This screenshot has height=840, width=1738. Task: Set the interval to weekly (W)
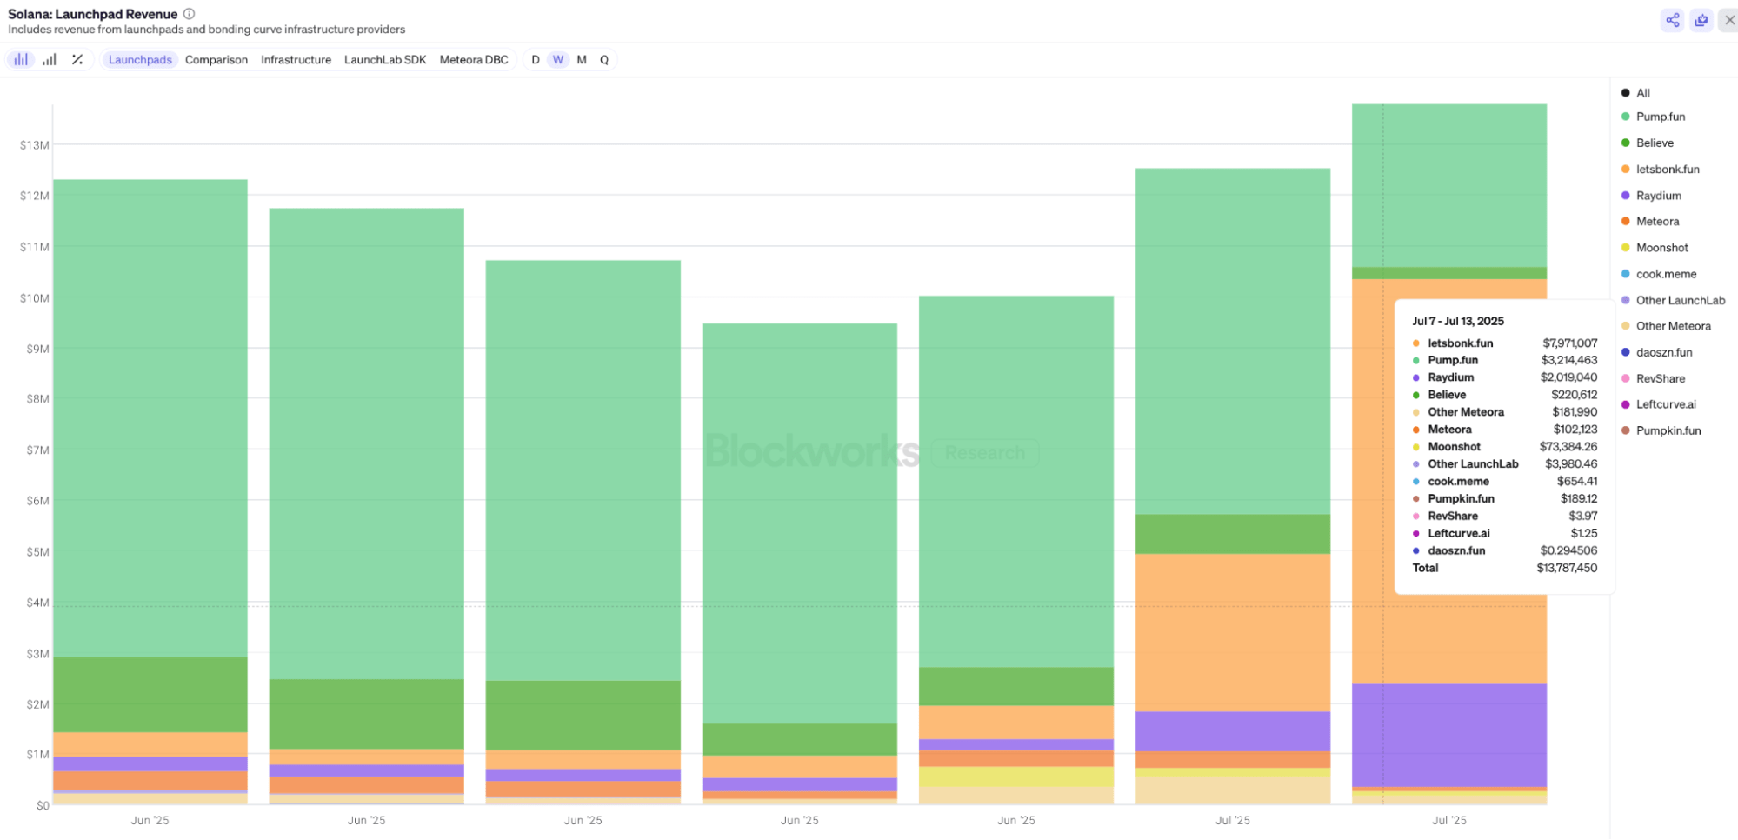click(558, 60)
